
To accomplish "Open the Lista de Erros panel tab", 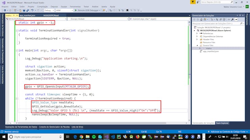I will (x=77, y=127).
